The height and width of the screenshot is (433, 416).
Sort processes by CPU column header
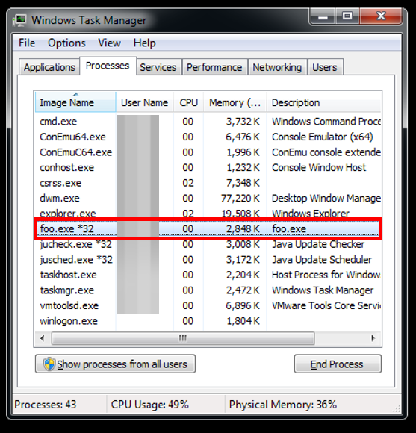tap(189, 102)
